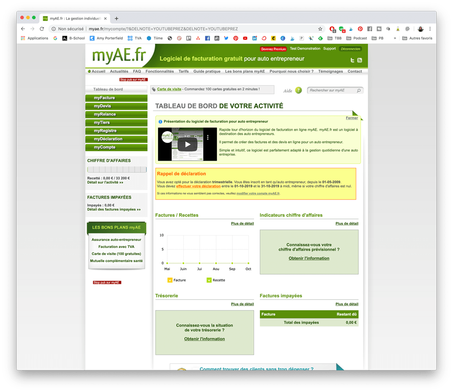Click the Carte de visite link
Screen dimensions: 453x392
pyautogui.click(x=169, y=89)
